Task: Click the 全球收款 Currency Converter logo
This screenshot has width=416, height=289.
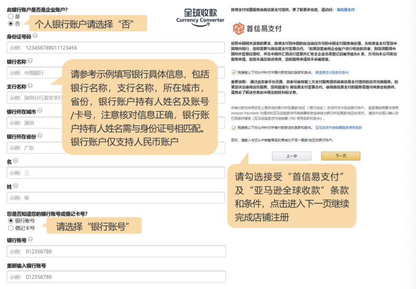Action: tap(200, 17)
